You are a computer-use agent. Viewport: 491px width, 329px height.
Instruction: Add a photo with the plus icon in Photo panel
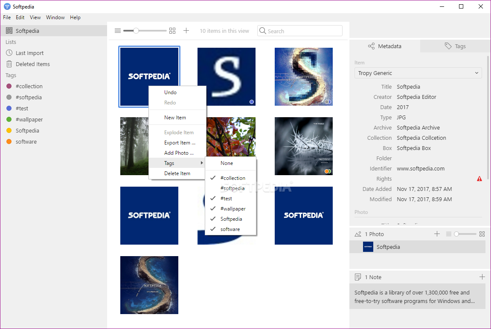[437, 234]
